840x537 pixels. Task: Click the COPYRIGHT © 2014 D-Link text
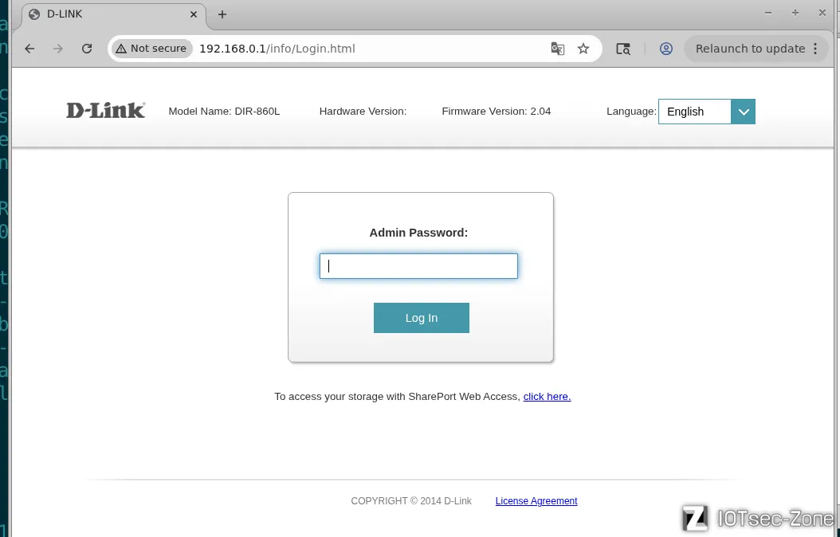tap(411, 501)
